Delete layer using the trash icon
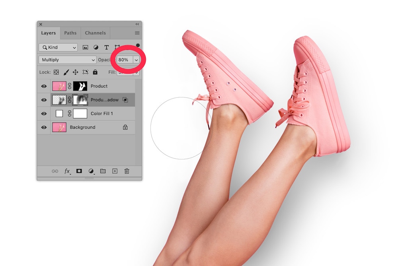398x266 pixels. click(x=127, y=171)
